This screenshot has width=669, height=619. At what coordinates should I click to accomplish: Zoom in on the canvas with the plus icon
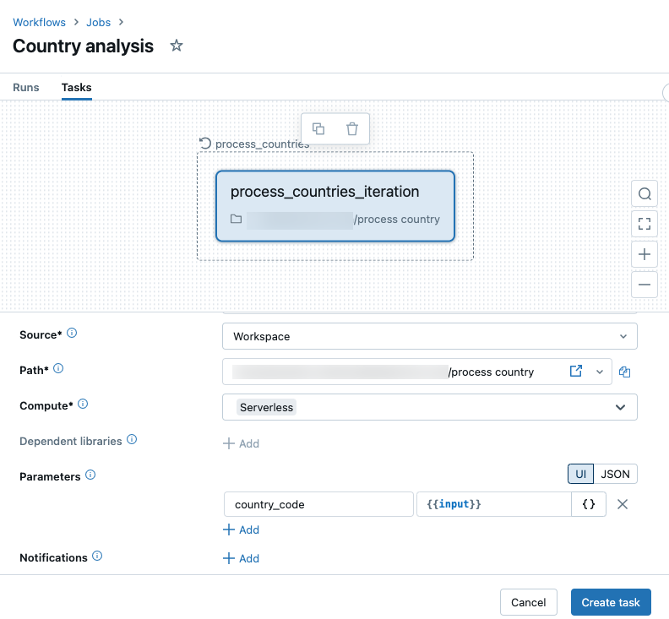tap(645, 254)
